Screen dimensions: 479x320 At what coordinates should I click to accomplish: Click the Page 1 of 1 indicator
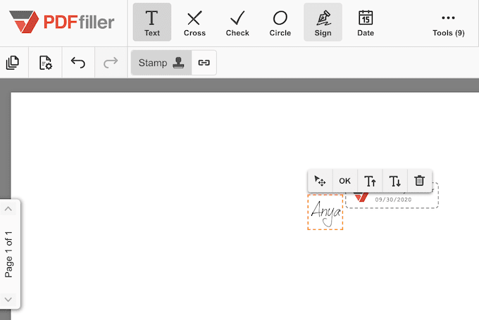pyautogui.click(x=8, y=254)
